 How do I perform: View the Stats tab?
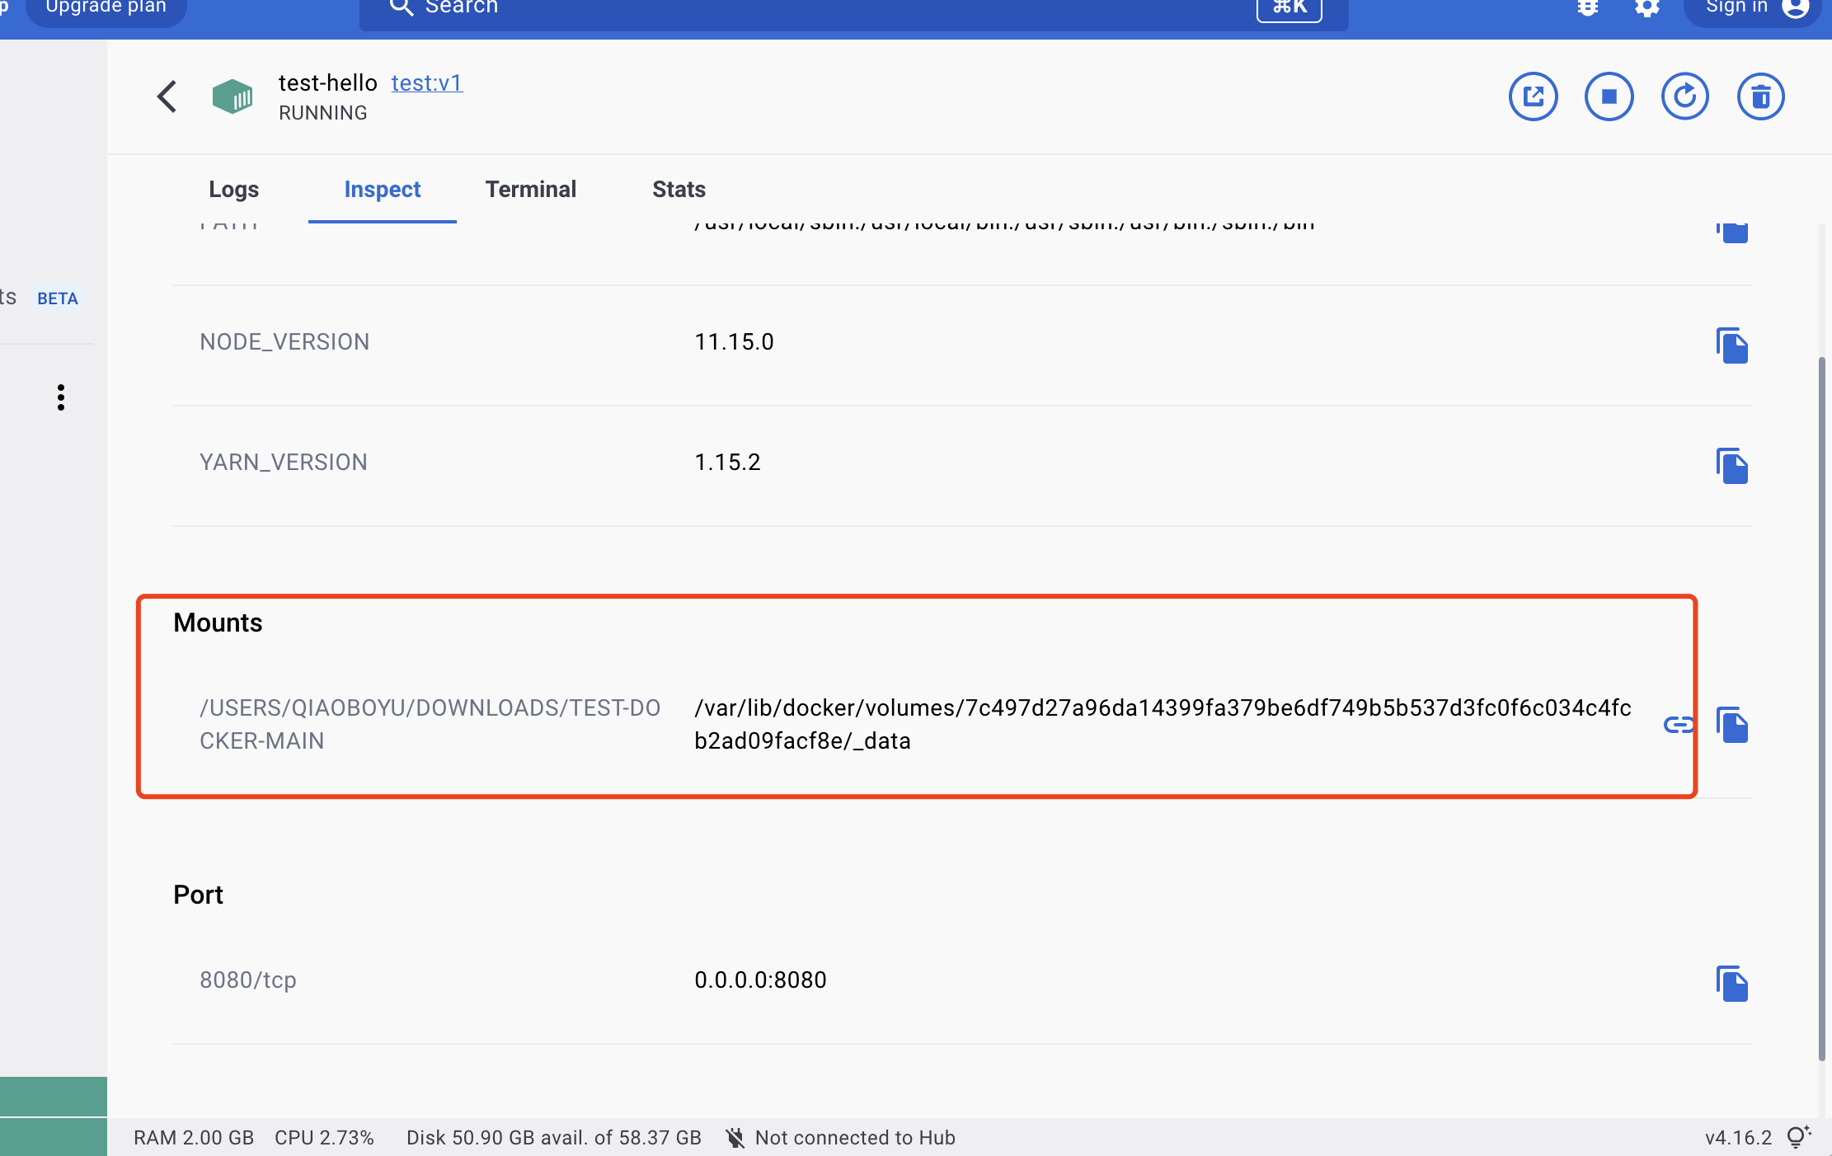coord(678,189)
